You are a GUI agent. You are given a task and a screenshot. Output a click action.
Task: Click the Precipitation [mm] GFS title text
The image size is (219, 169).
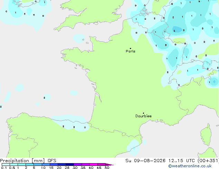tap(28, 161)
